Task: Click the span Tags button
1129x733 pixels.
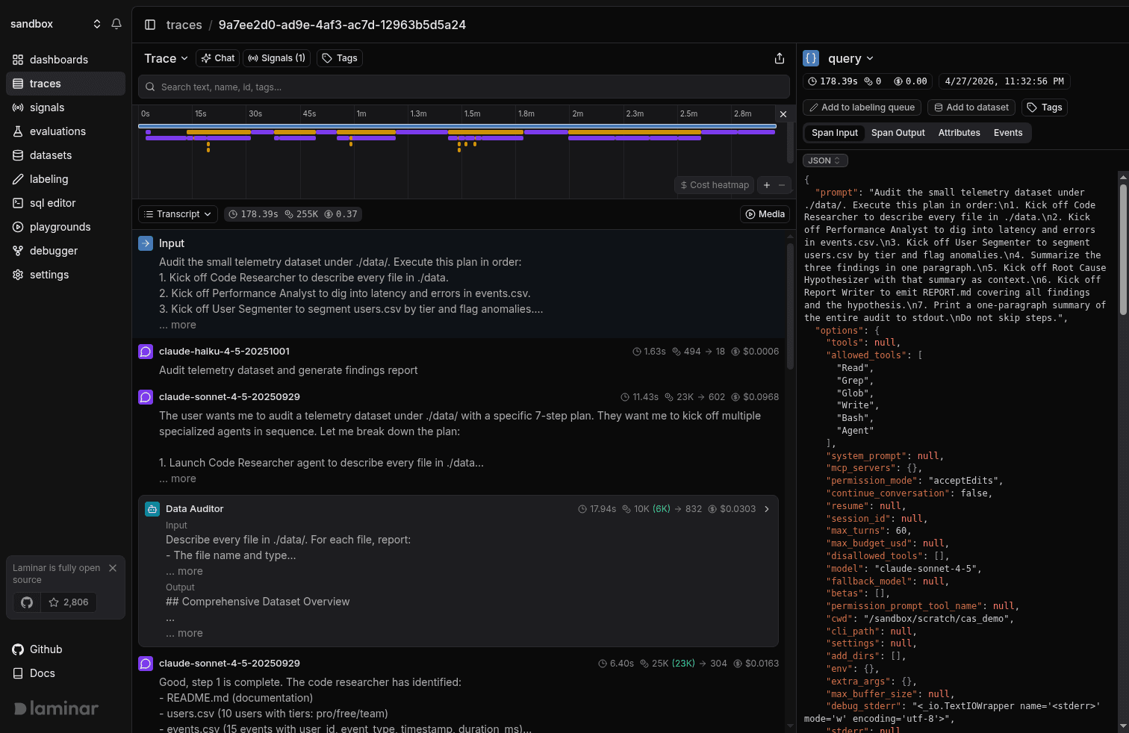Action: coord(1045,107)
